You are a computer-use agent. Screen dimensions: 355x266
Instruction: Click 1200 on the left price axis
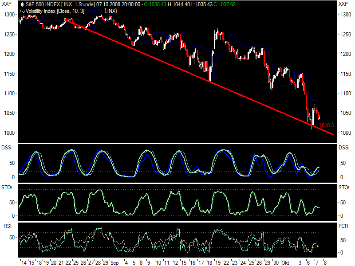(x=9, y=54)
